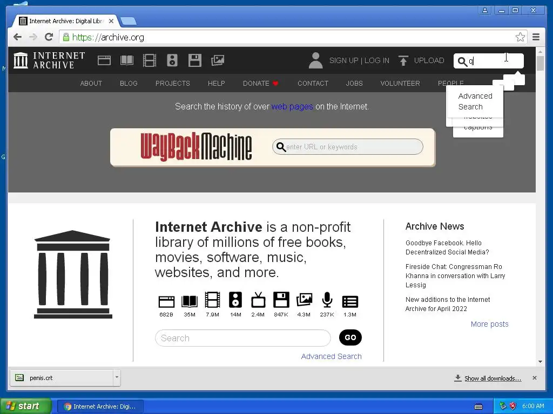Open the Audio speaker icon in top navigation
Viewport: 553px width, 414px height.
(x=172, y=60)
